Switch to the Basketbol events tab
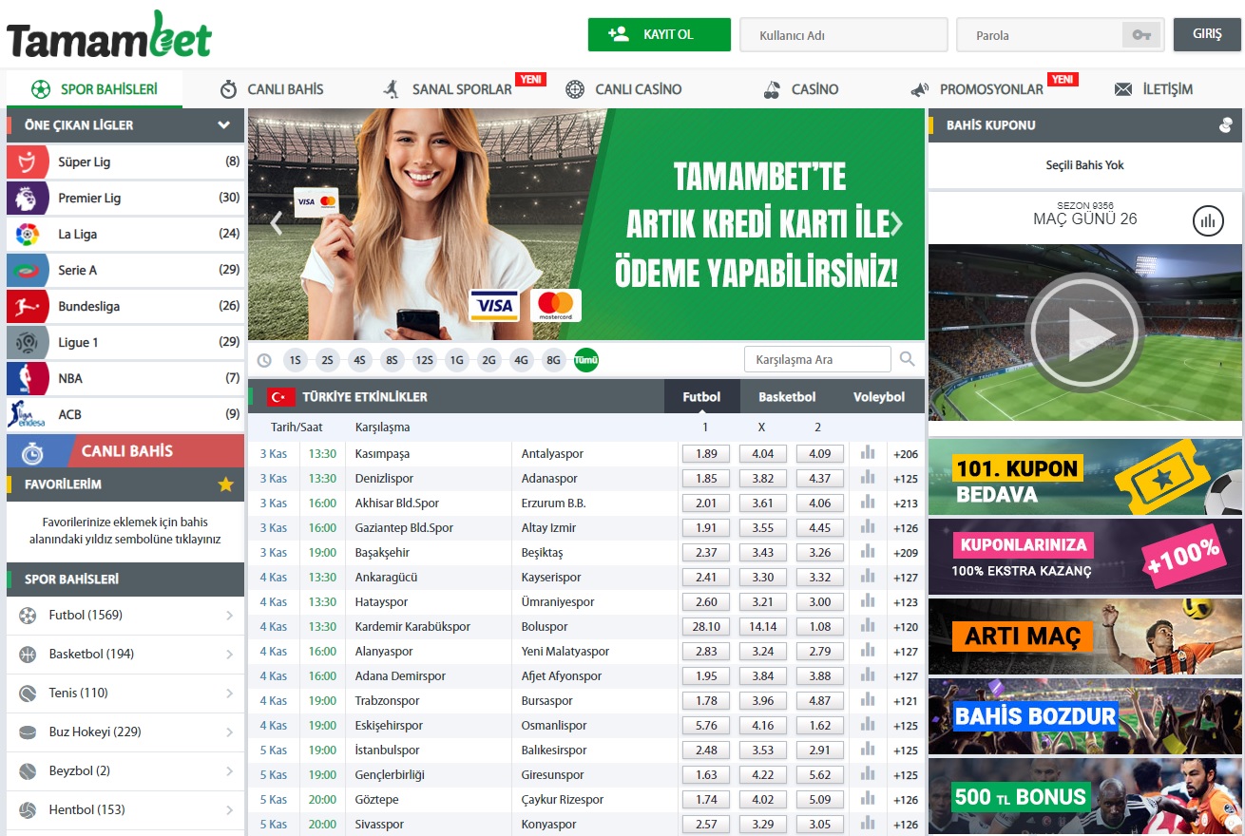 pyautogui.click(x=787, y=397)
